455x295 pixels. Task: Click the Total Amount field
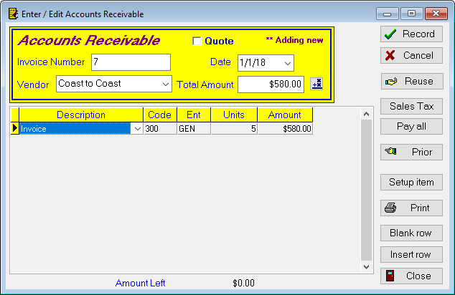(271, 84)
